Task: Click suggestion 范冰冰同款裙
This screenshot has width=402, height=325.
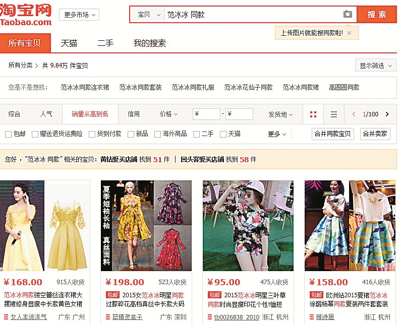Action: pyautogui.click(x=301, y=87)
